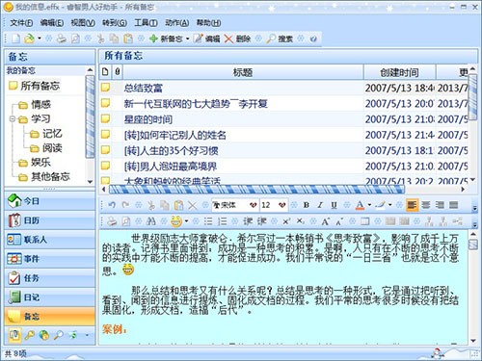Click the new file icon in the main toolbar
Viewport: 482px width, 361px height.
coord(15,39)
